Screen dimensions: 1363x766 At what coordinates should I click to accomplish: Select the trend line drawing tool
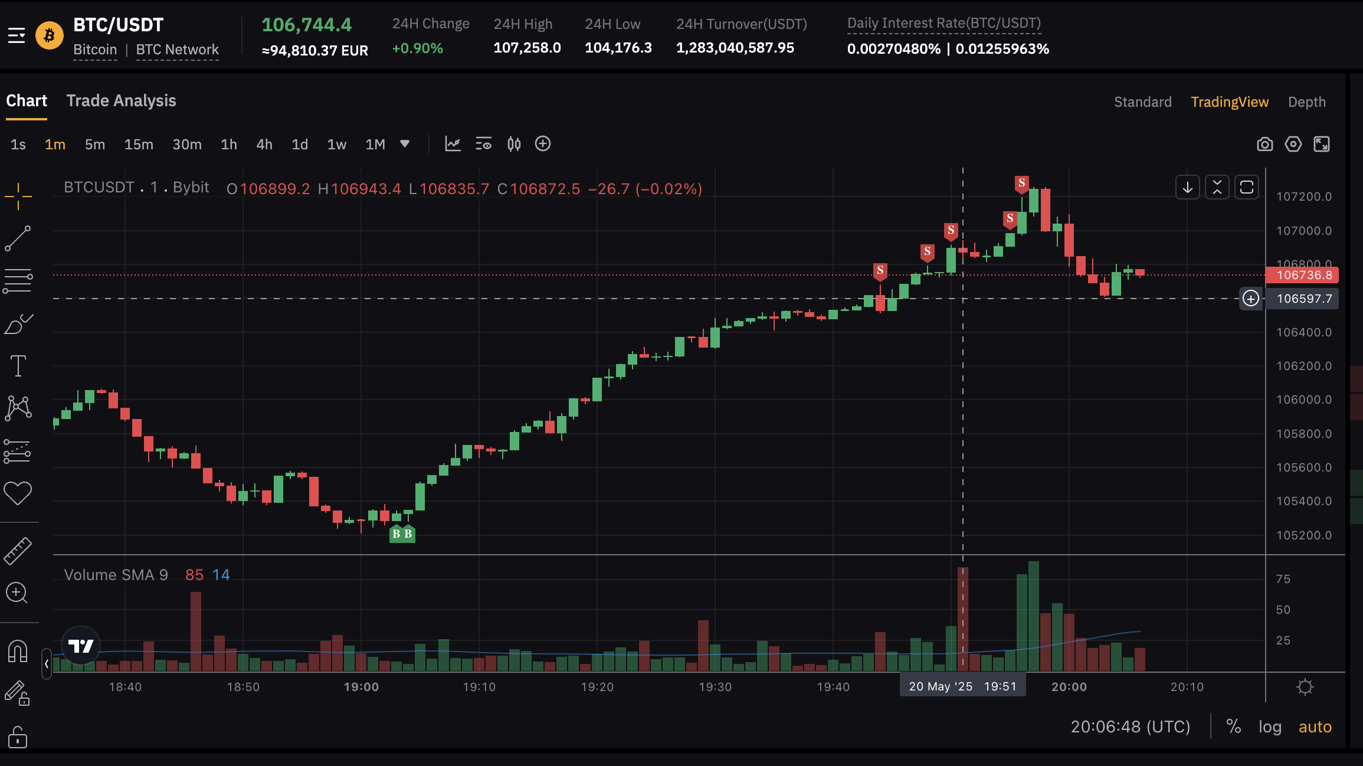(x=18, y=238)
